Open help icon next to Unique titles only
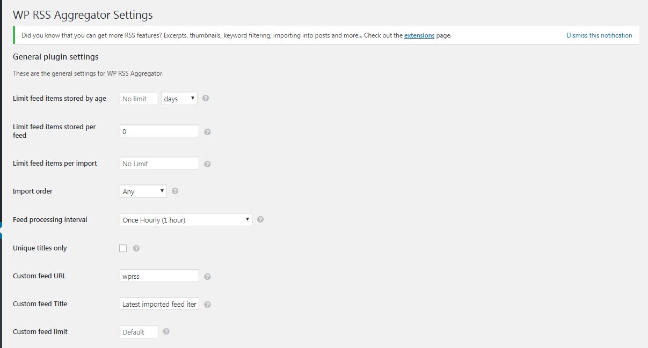 click(x=136, y=248)
